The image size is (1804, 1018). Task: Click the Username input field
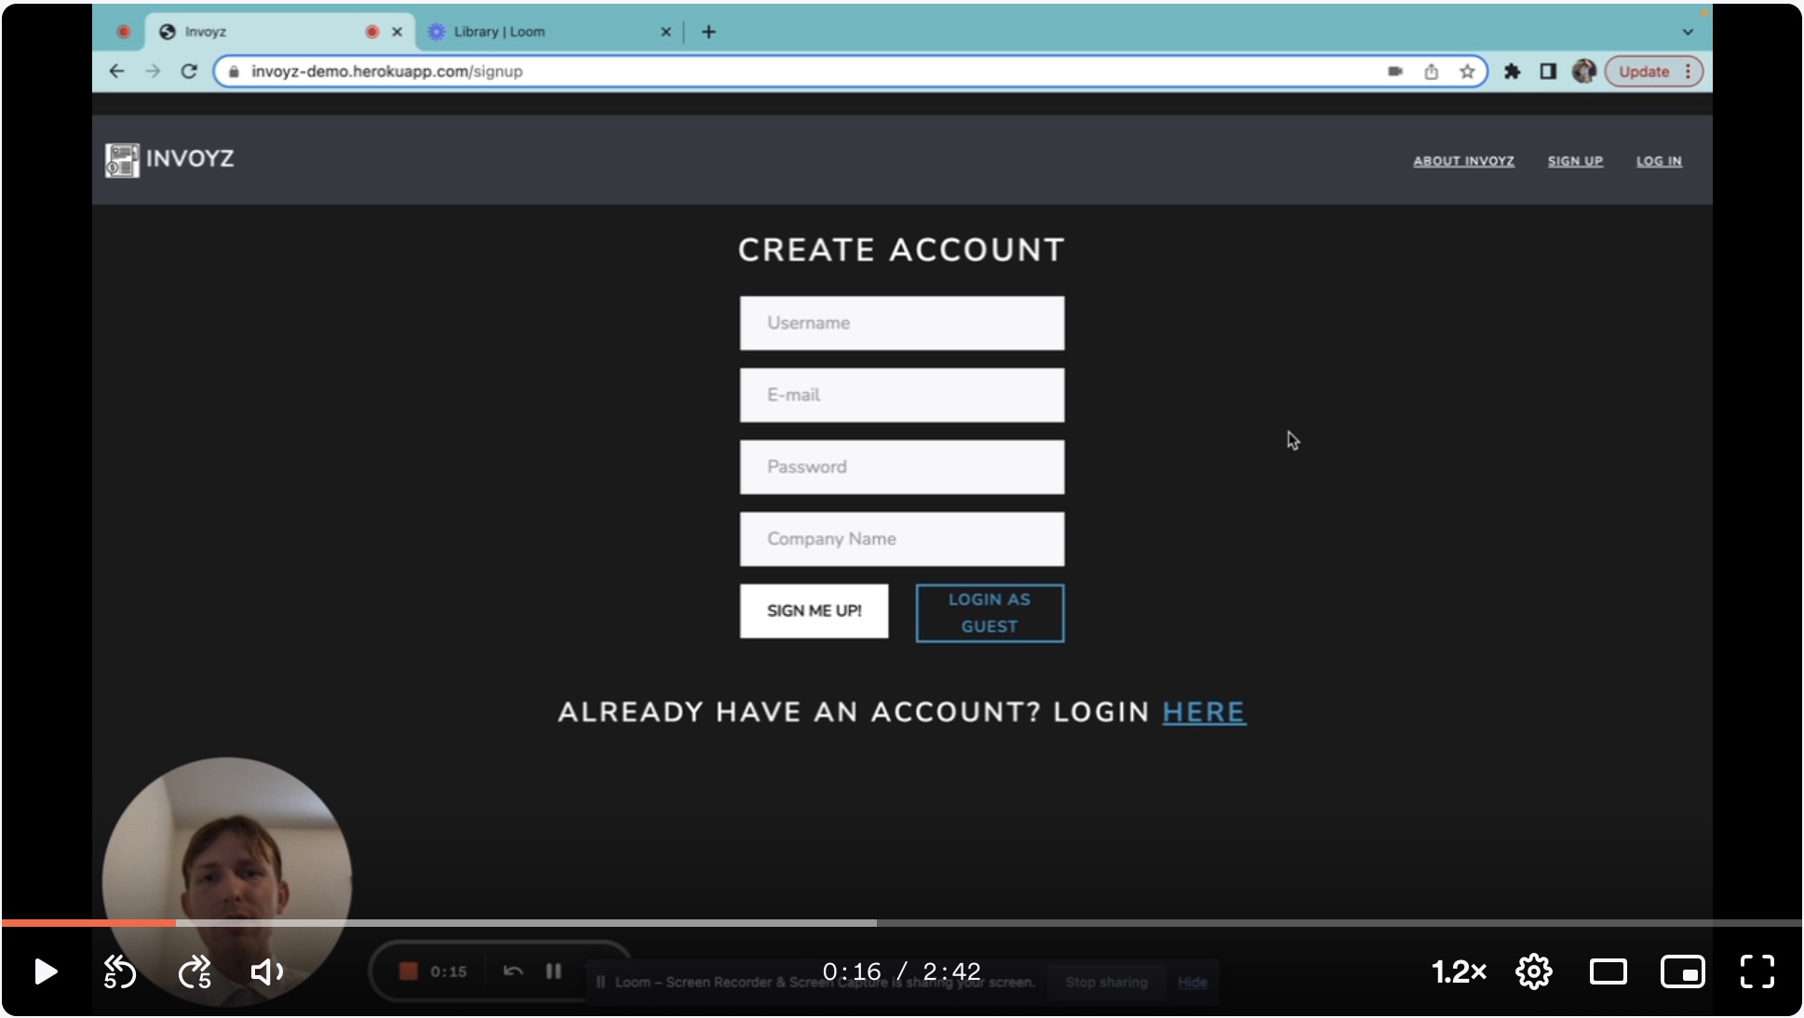(900, 323)
